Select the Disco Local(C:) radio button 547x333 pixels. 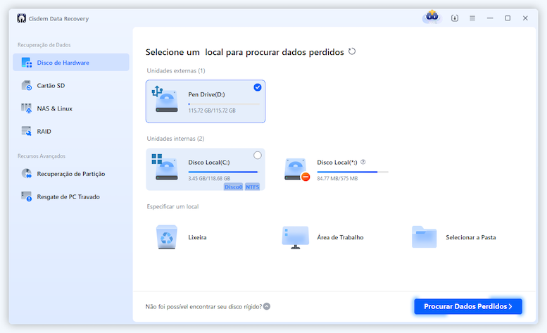(257, 156)
